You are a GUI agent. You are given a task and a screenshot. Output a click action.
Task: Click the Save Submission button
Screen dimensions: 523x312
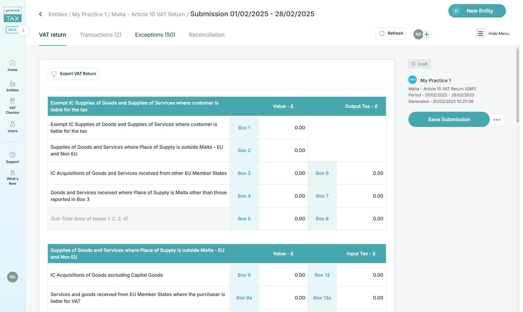click(449, 119)
